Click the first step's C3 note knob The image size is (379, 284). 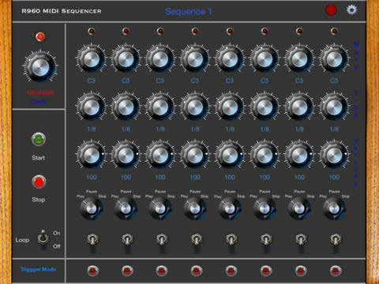point(91,58)
